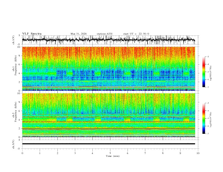This screenshot has height=172, width=223.
Task: Click the time axis tick label "7"
Action: (x=145, y=153)
